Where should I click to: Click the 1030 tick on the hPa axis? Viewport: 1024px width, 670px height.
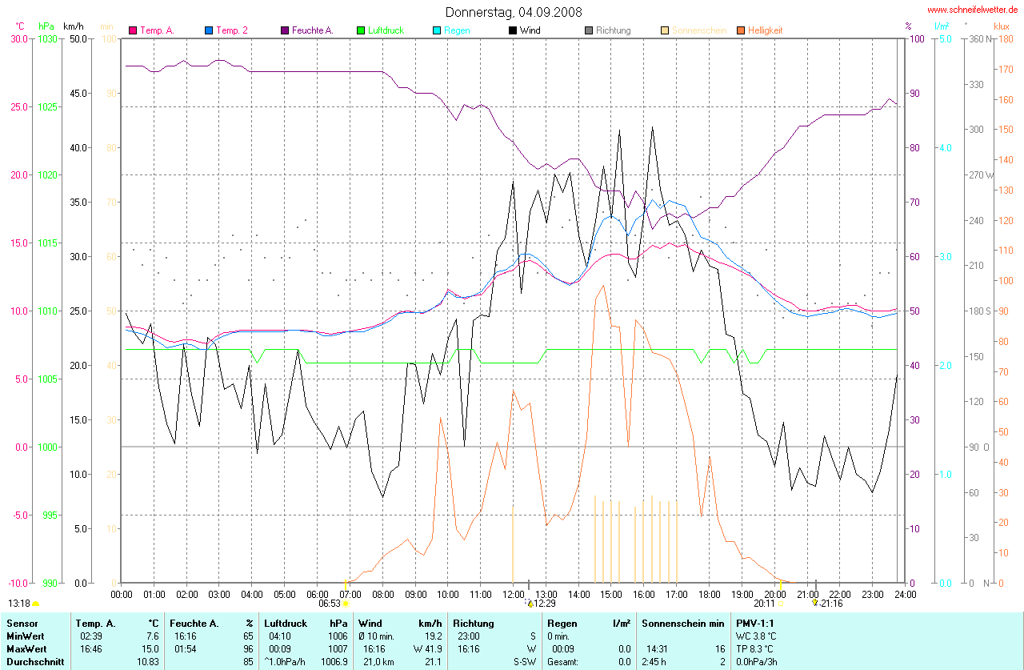[x=47, y=38]
